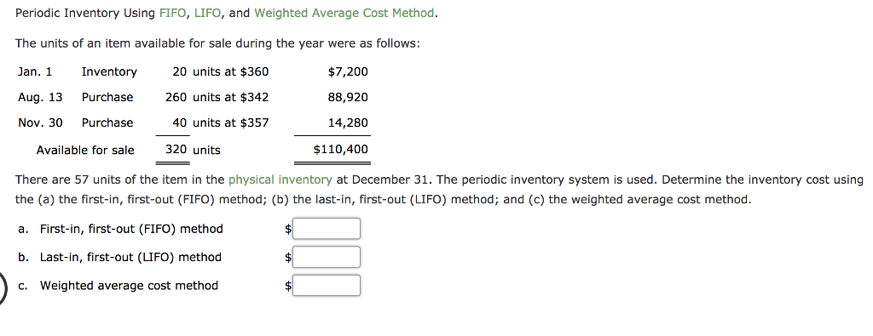
Task: Select the Jan. 1 date cell
Action: tap(35, 71)
